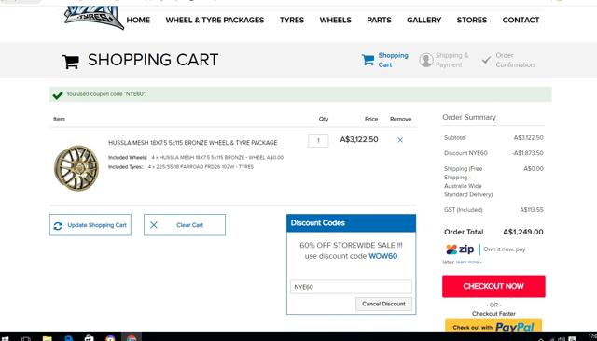Viewport: 597px width, 341px height.
Task: Click the Included Wheels detail line
Action: (196, 158)
